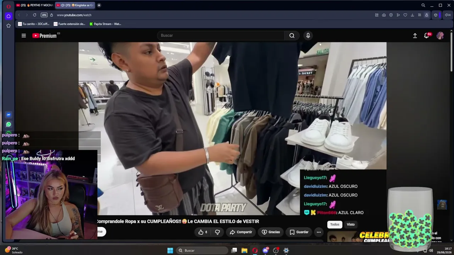Open WhatsApp in the Opera sidebar
The width and height of the screenshot is (454, 255).
tap(9, 124)
